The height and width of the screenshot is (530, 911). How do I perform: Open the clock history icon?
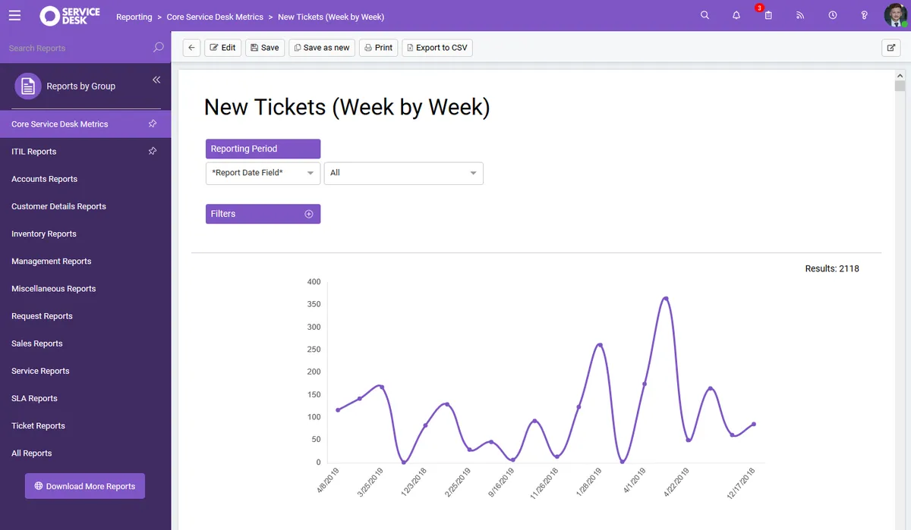click(x=833, y=15)
